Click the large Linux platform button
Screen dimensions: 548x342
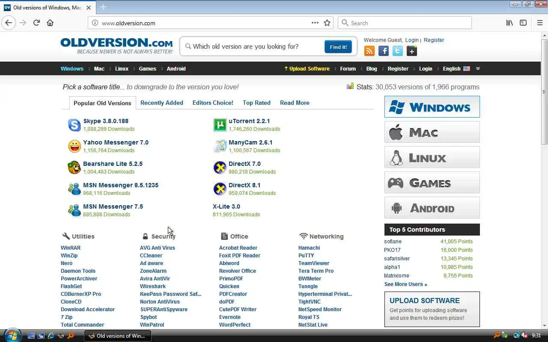pyautogui.click(x=432, y=157)
